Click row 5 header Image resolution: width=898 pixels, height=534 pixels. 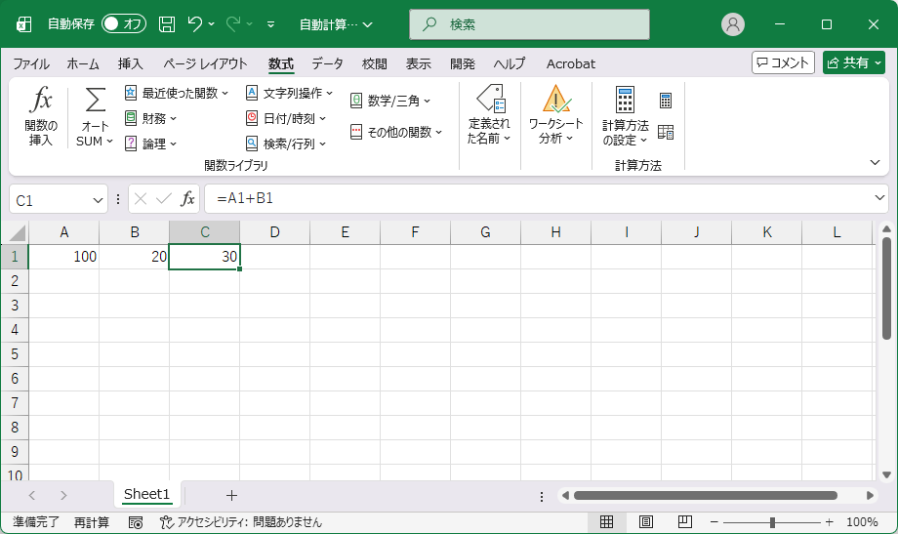click(15, 354)
